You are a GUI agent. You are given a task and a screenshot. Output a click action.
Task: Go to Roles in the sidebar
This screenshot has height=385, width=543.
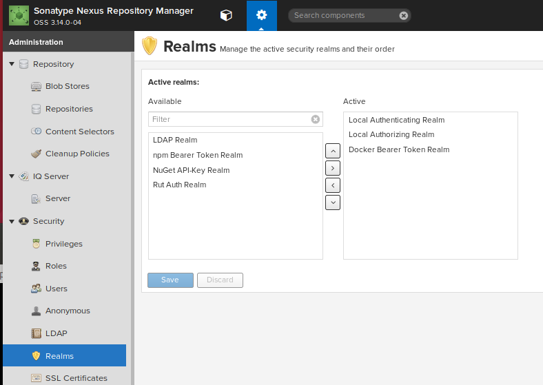click(x=56, y=266)
